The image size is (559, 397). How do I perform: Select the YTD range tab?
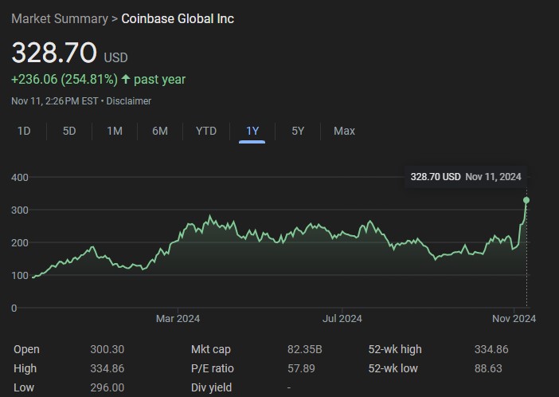(x=206, y=131)
